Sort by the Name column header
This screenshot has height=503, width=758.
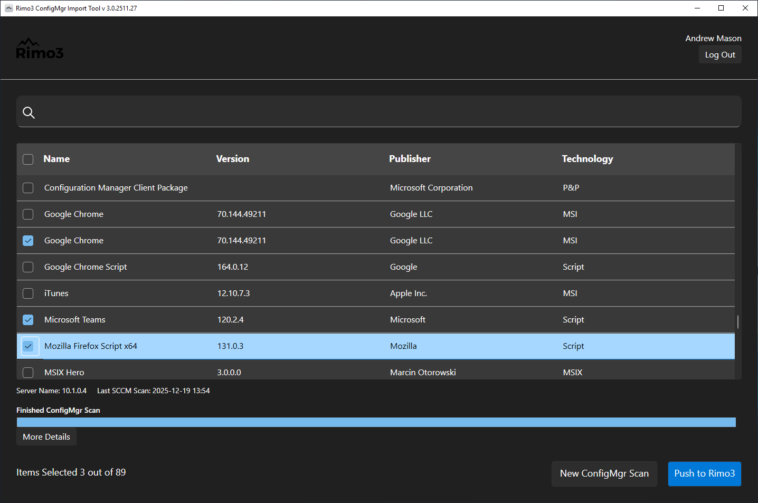click(56, 159)
